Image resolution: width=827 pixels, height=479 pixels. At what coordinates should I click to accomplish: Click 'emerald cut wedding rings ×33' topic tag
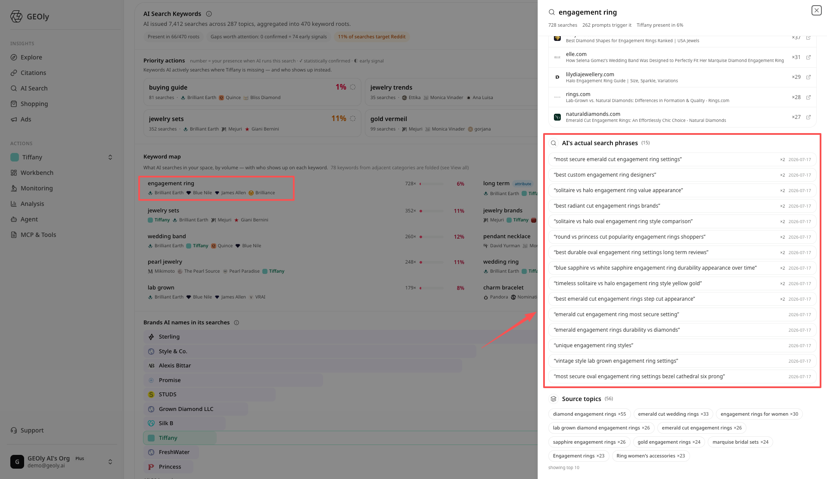(673, 414)
